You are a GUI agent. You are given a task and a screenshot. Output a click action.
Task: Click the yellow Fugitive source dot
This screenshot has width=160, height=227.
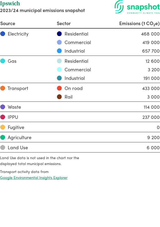click(3, 127)
